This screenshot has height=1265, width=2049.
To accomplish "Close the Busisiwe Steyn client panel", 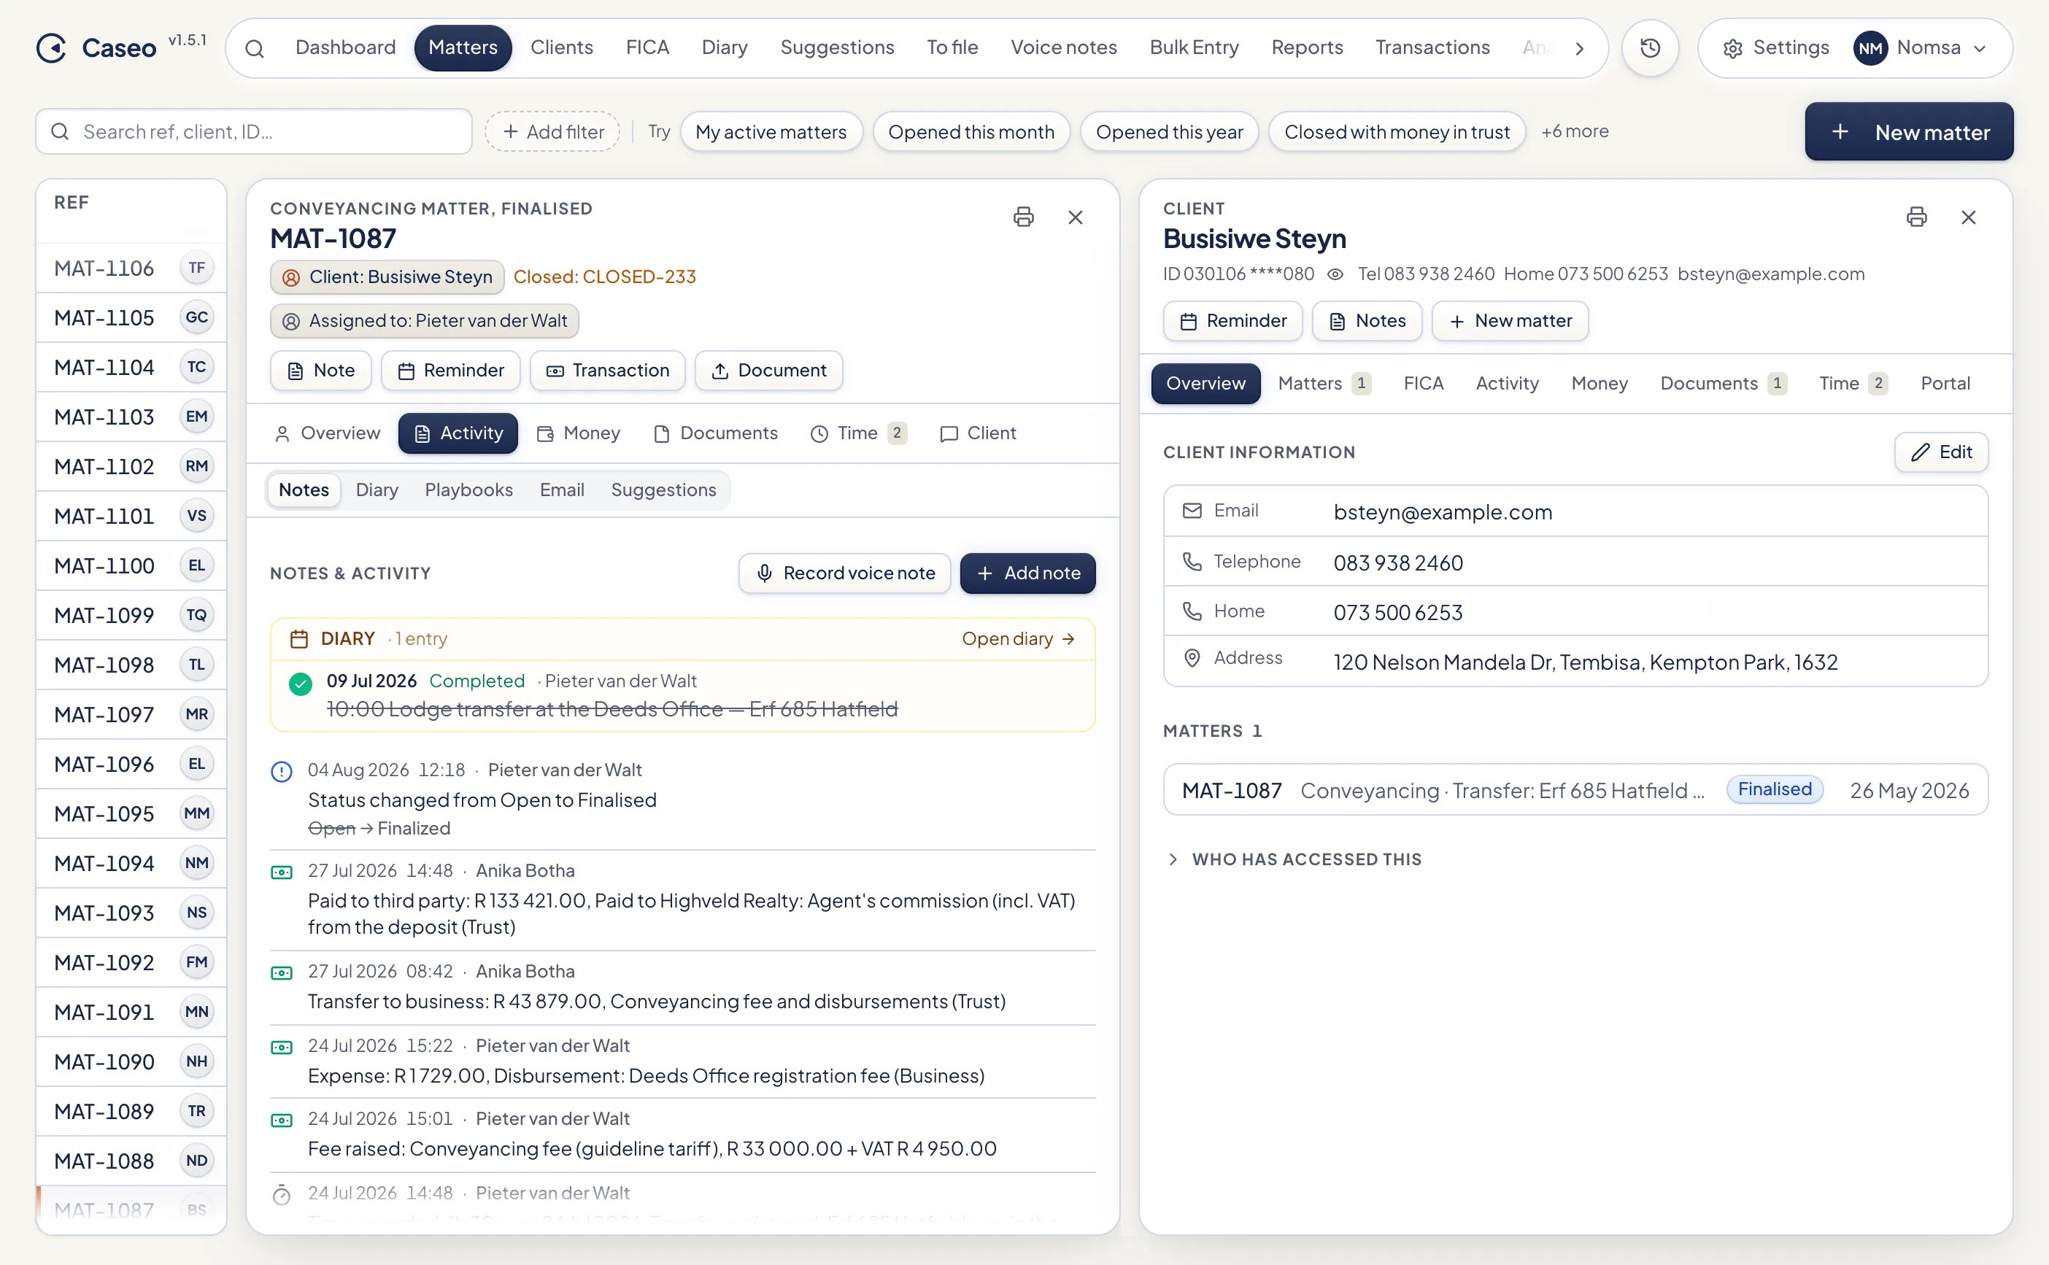I will tap(1968, 217).
